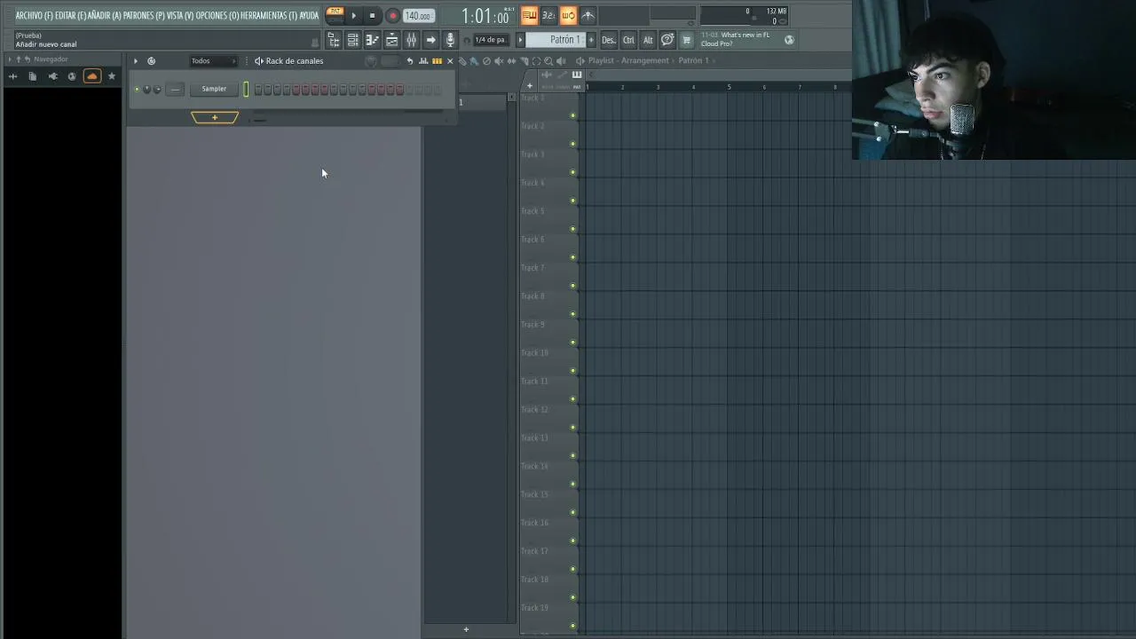Open AYUDA menu

coord(309,16)
